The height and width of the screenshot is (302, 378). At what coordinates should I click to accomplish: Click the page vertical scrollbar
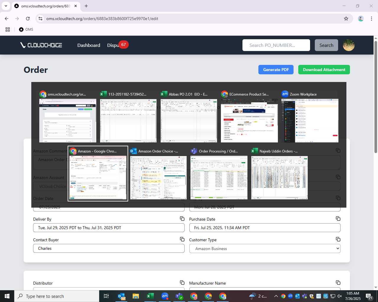click(x=376, y=97)
